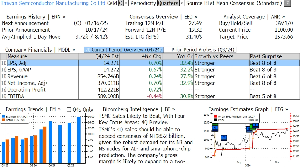Click the Q4/24 Est column header
Image resolution: width=300 pixels, height=168 pixels.
point(99,56)
